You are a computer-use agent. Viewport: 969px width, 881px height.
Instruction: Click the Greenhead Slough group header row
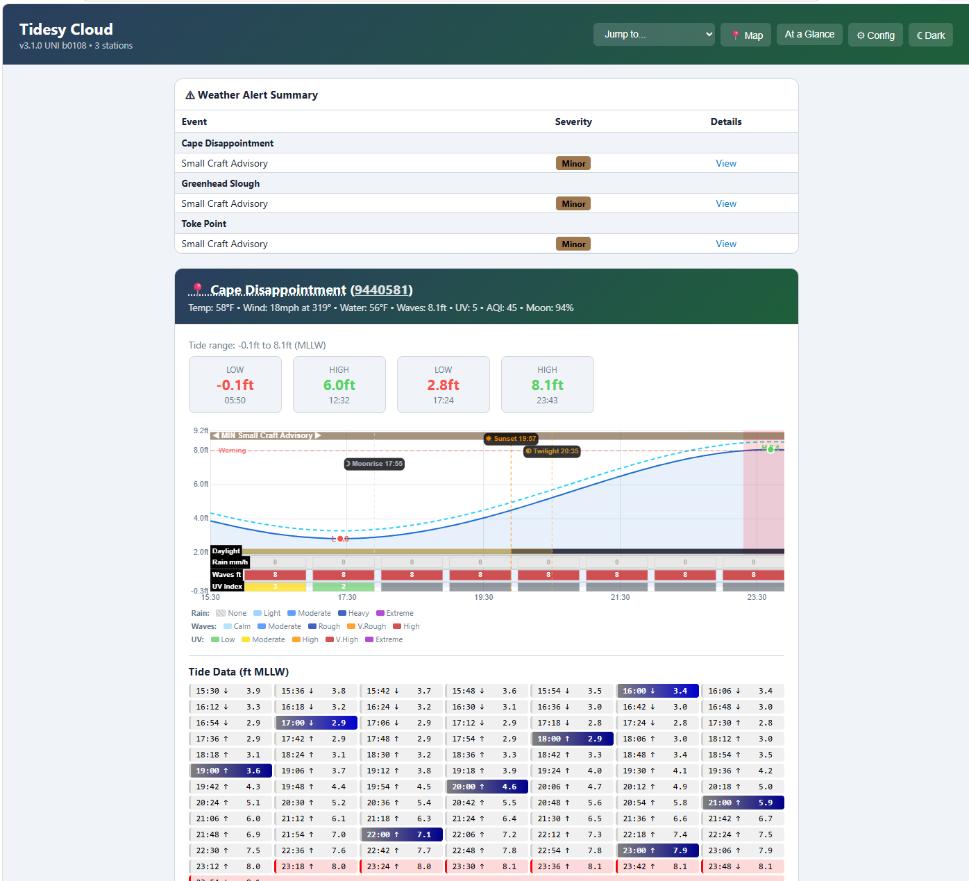tap(487, 183)
